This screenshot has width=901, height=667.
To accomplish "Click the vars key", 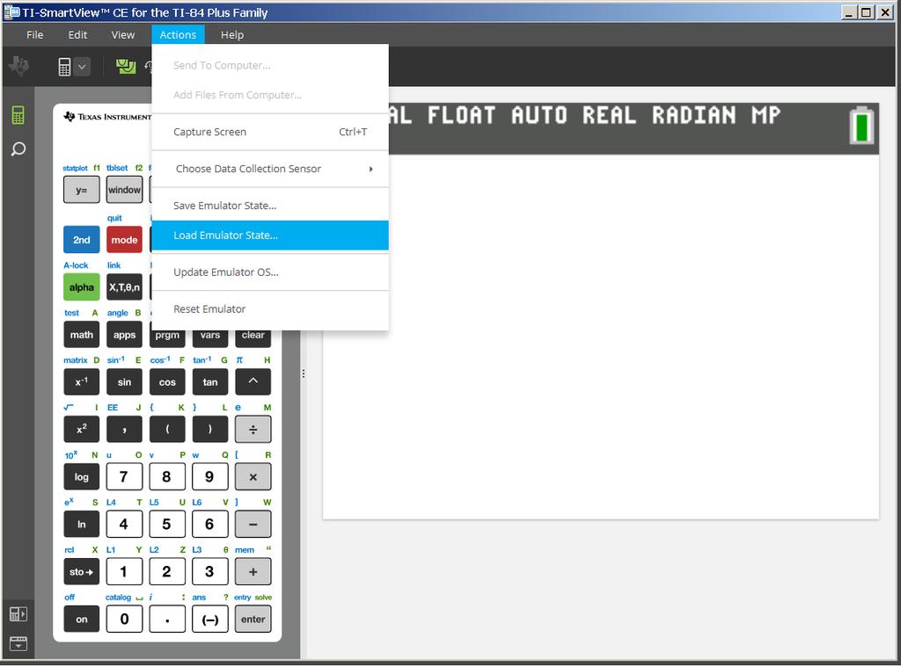I will point(210,337).
